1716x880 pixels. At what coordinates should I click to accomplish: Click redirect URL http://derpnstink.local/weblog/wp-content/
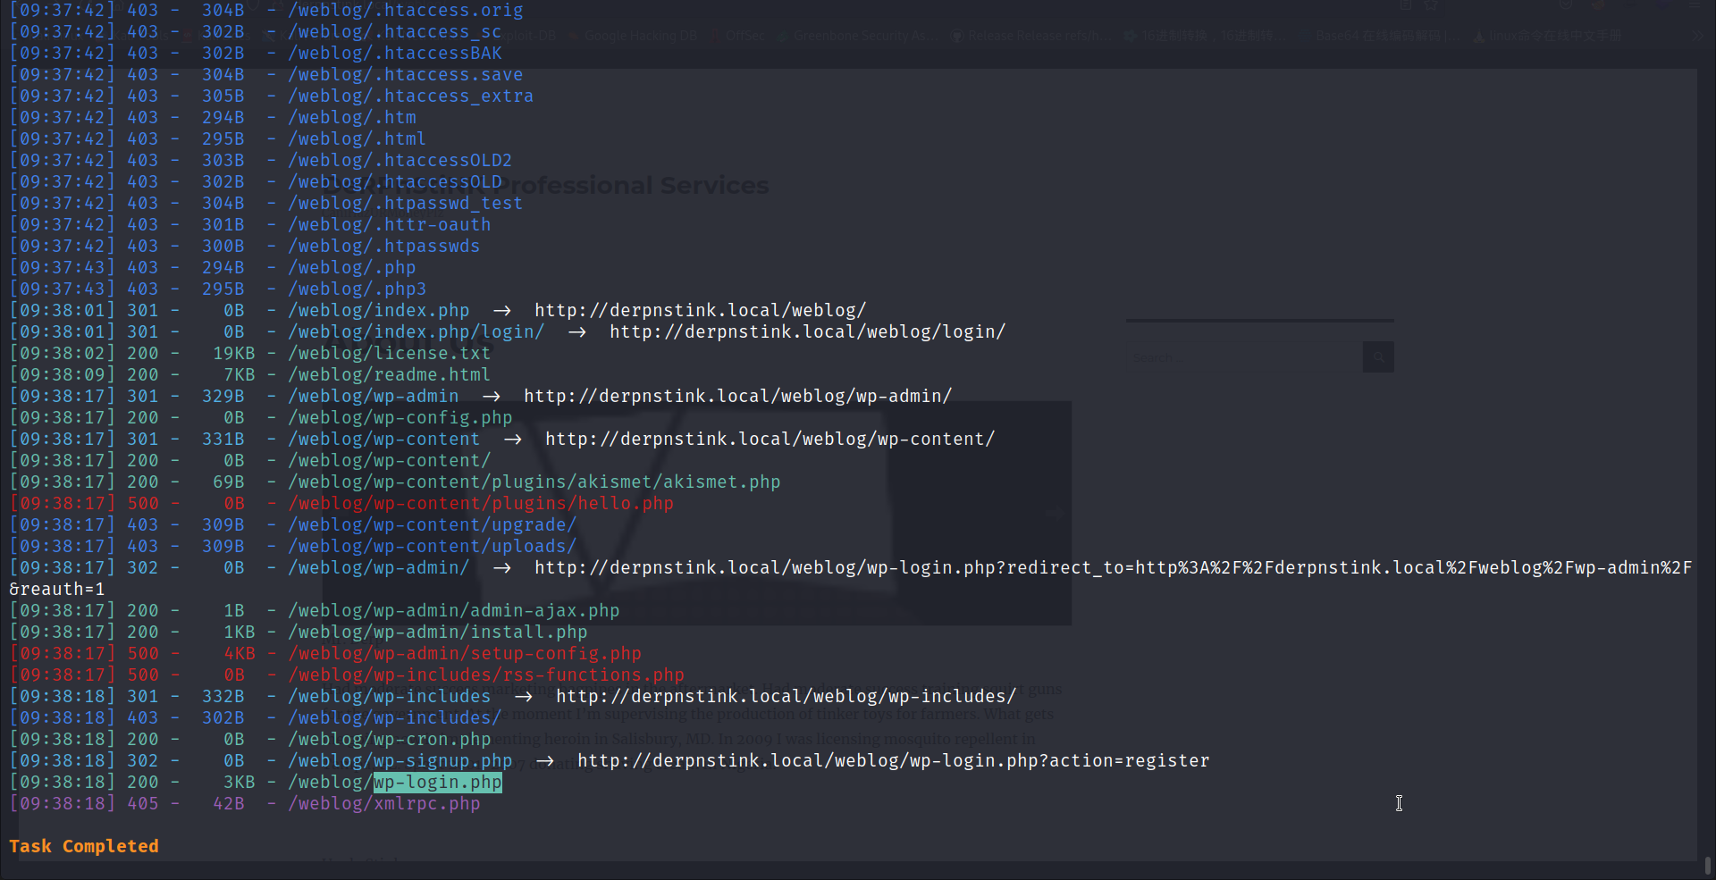coord(770,440)
